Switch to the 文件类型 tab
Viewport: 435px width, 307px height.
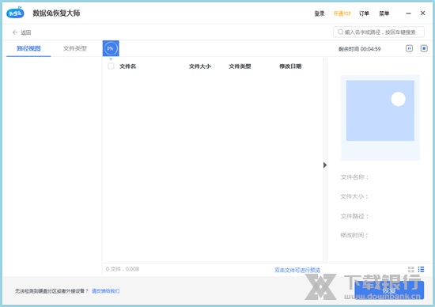coord(75,48)
